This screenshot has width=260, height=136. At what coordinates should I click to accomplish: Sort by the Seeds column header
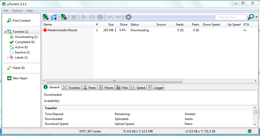tap(177, 25)
